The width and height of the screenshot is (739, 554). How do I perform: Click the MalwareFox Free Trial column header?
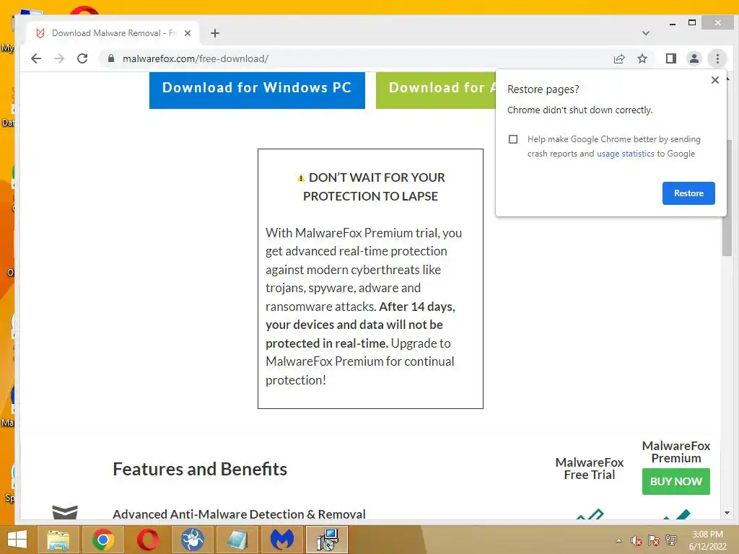(589, 469)
